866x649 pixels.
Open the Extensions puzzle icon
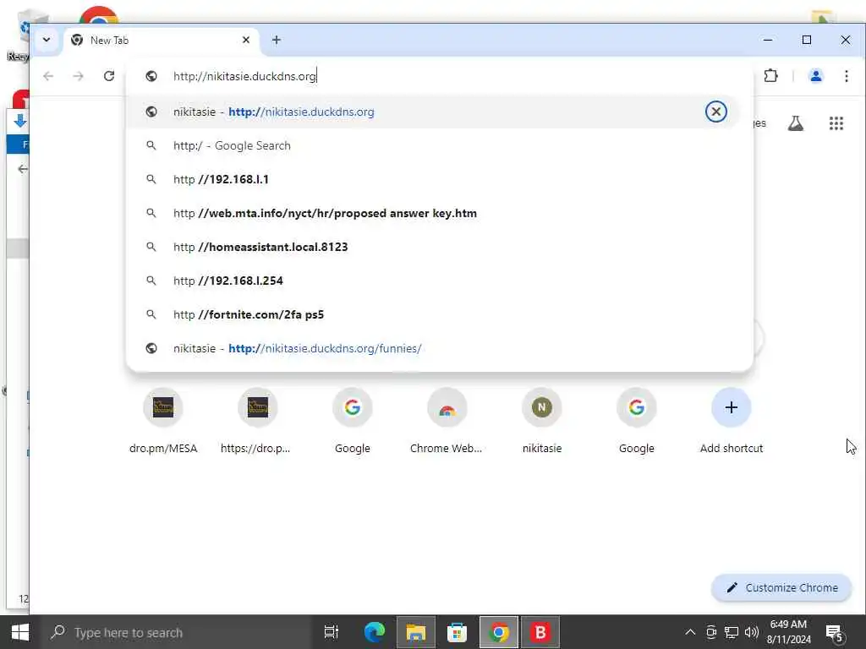770,75
